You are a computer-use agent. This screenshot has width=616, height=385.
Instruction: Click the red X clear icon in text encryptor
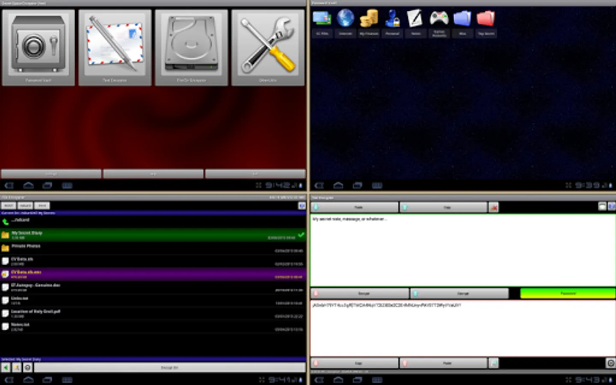click(494, 207)
